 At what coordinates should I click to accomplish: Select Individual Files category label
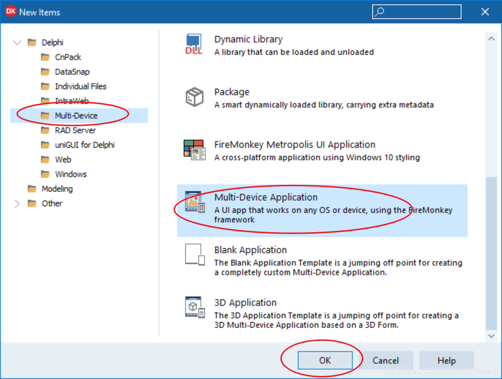click(x=80, y=86)
